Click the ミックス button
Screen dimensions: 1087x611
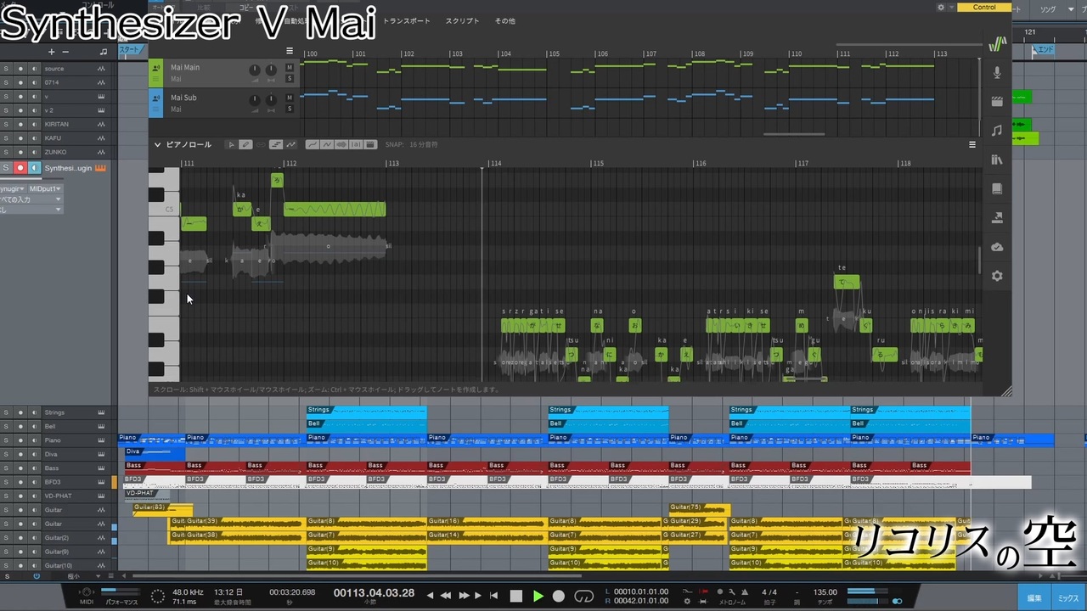click(1067, 597)
